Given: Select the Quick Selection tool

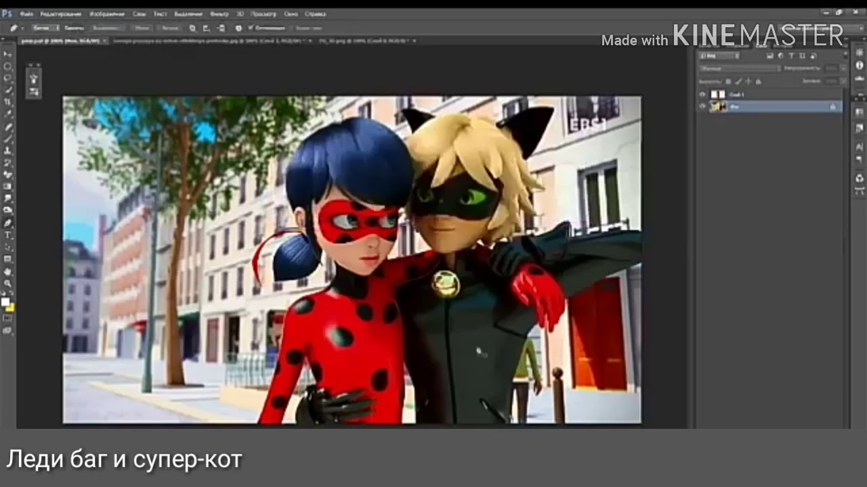Looking at the screenshot, I should pos(7,90).
